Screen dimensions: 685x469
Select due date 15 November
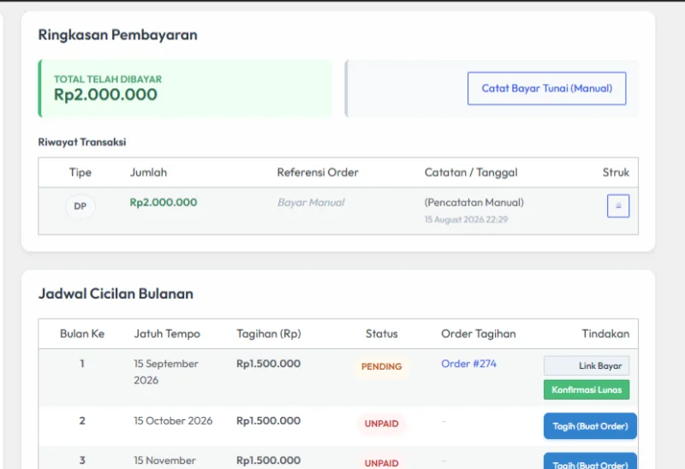click(x=164, y=460)
